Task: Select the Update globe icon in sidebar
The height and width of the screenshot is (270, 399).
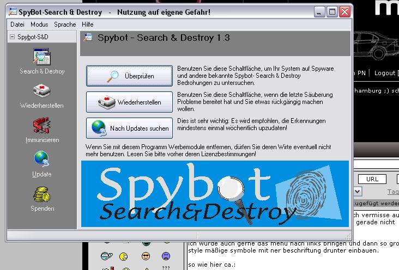Action: click(42, 159)
